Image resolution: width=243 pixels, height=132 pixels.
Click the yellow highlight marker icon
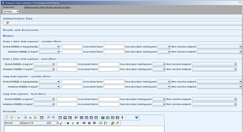point(117,123)
